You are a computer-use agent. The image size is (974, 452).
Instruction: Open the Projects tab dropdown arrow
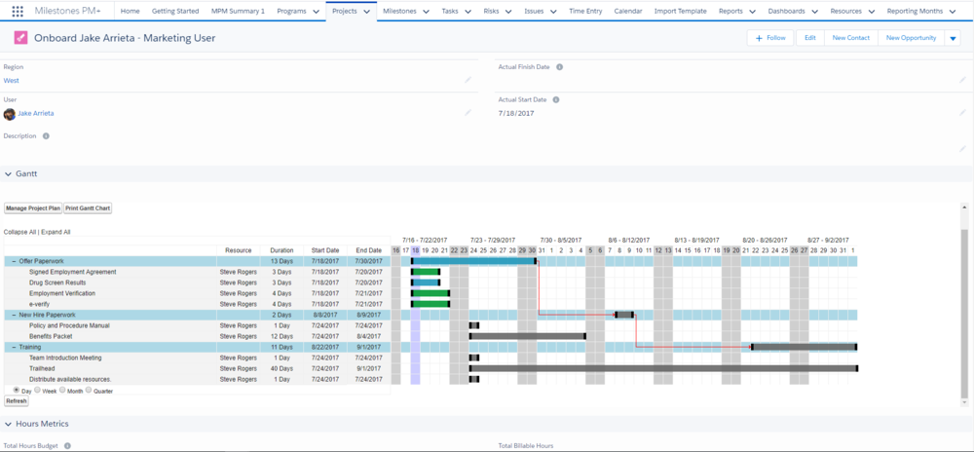point(366,11)
